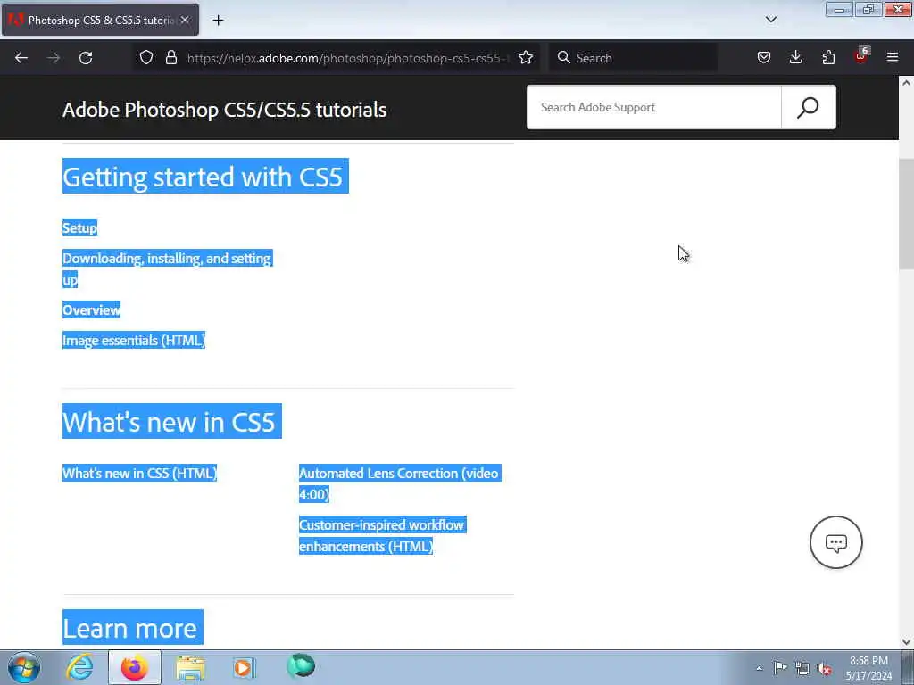The height and width of the screenshot is (685, 914).
Task: Open Automated Lens Correction video link
Action: point(399,483)
